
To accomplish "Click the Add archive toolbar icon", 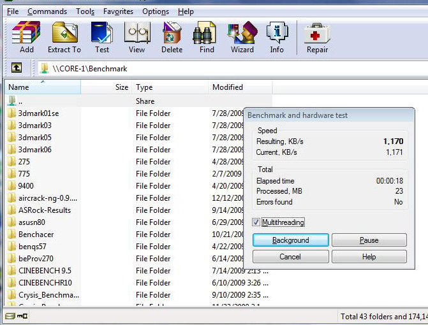I will 26,32.
